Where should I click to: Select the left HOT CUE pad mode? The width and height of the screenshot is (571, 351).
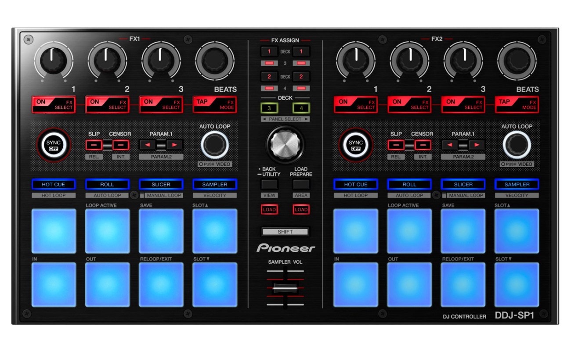(x=53, y=184)
